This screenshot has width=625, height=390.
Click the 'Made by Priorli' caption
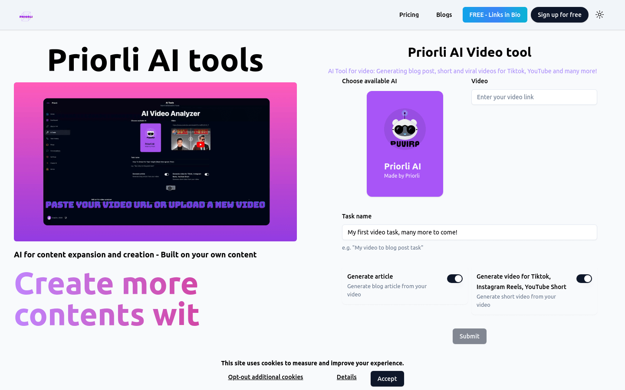(x=402, y=175)
